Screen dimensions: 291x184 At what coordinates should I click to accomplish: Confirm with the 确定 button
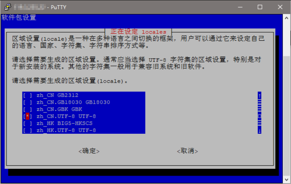[x=89, y=151]
